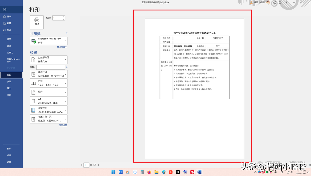311x176 pixels.
Task: Open the 导出 export page
Action: point(11,88)
